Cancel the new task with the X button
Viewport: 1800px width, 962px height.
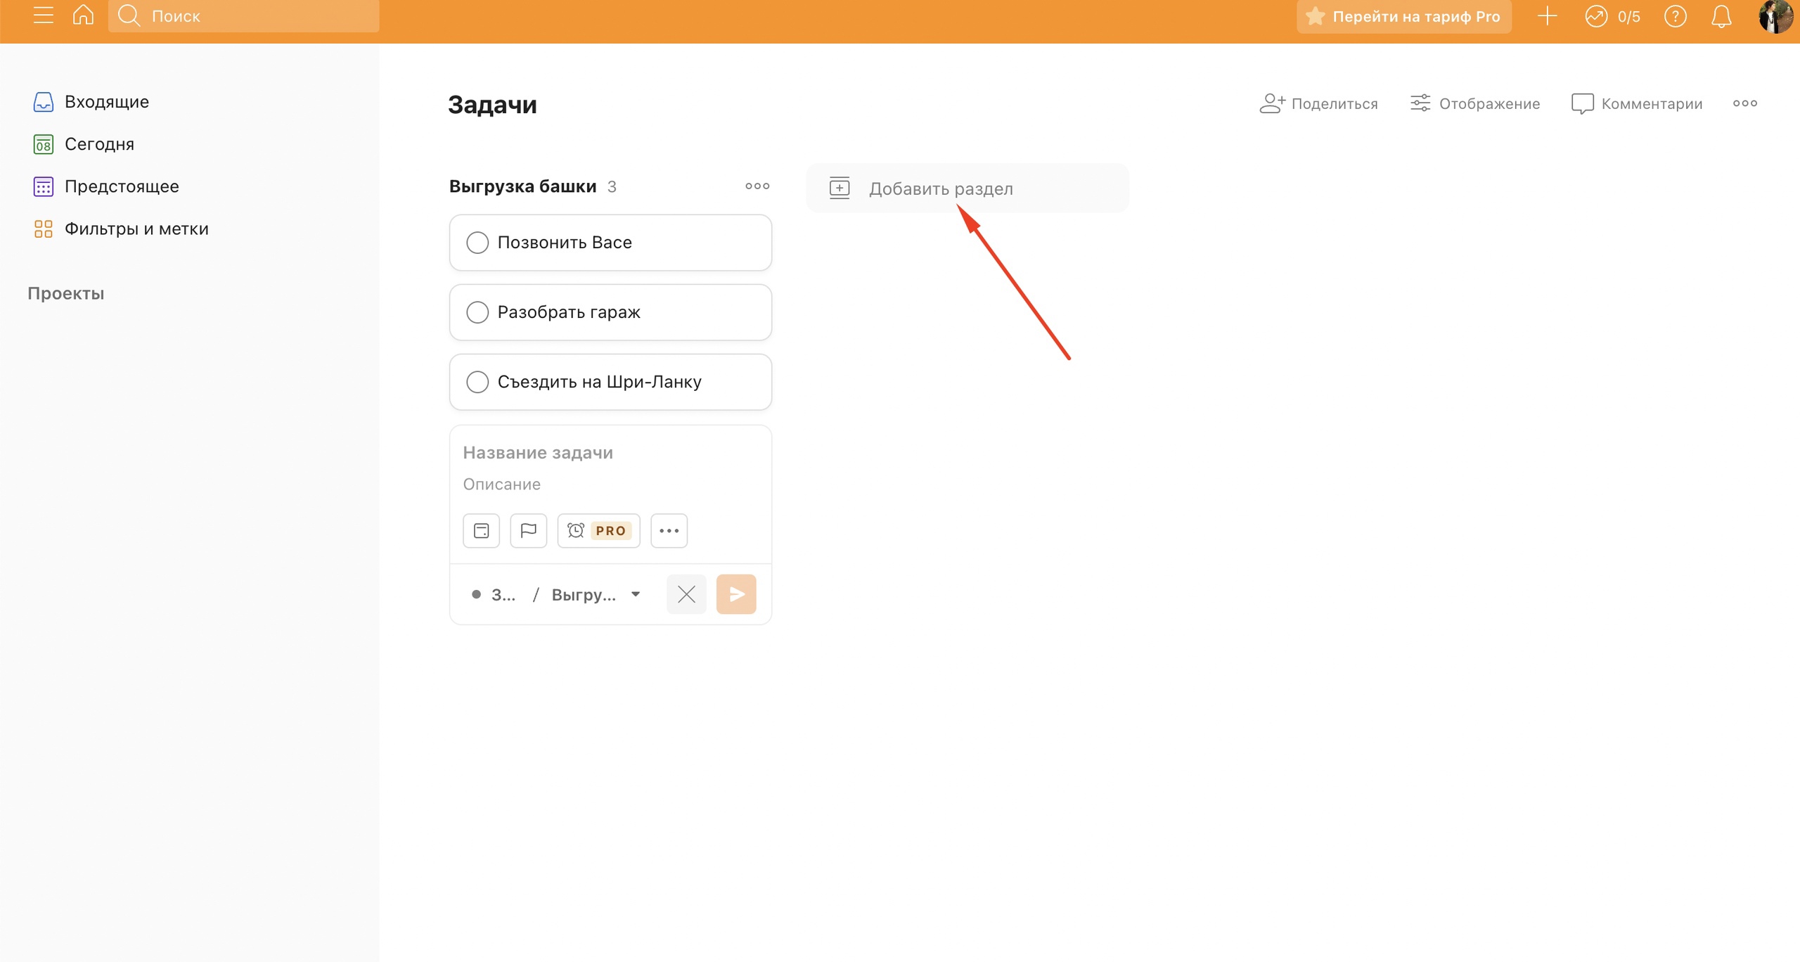point(686,594)
